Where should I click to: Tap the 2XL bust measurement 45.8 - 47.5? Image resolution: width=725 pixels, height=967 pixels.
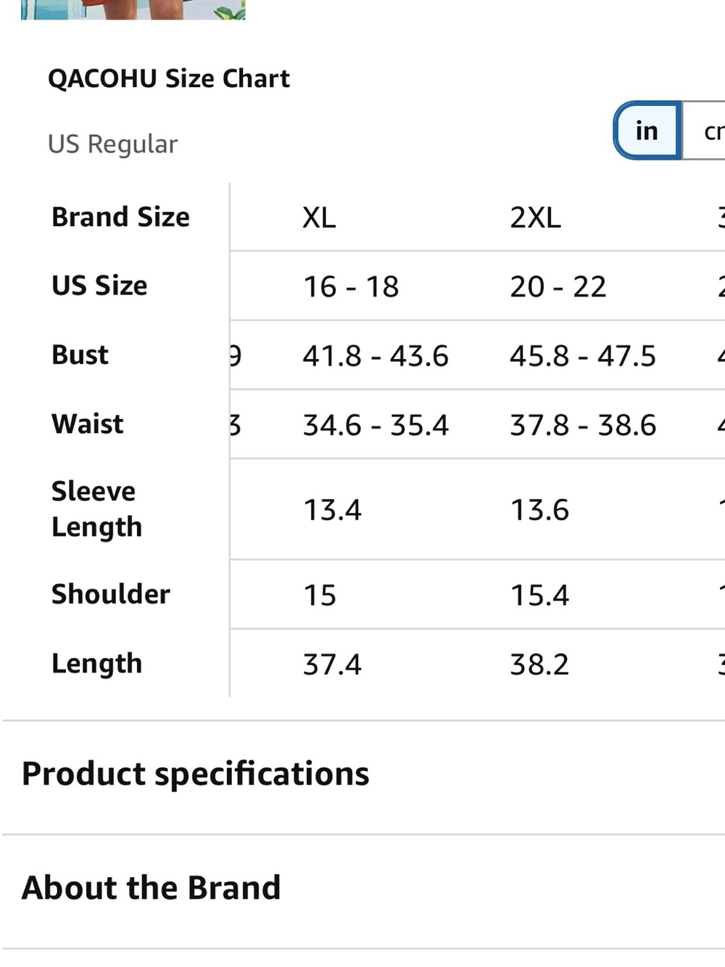click(x=583, y=356)
